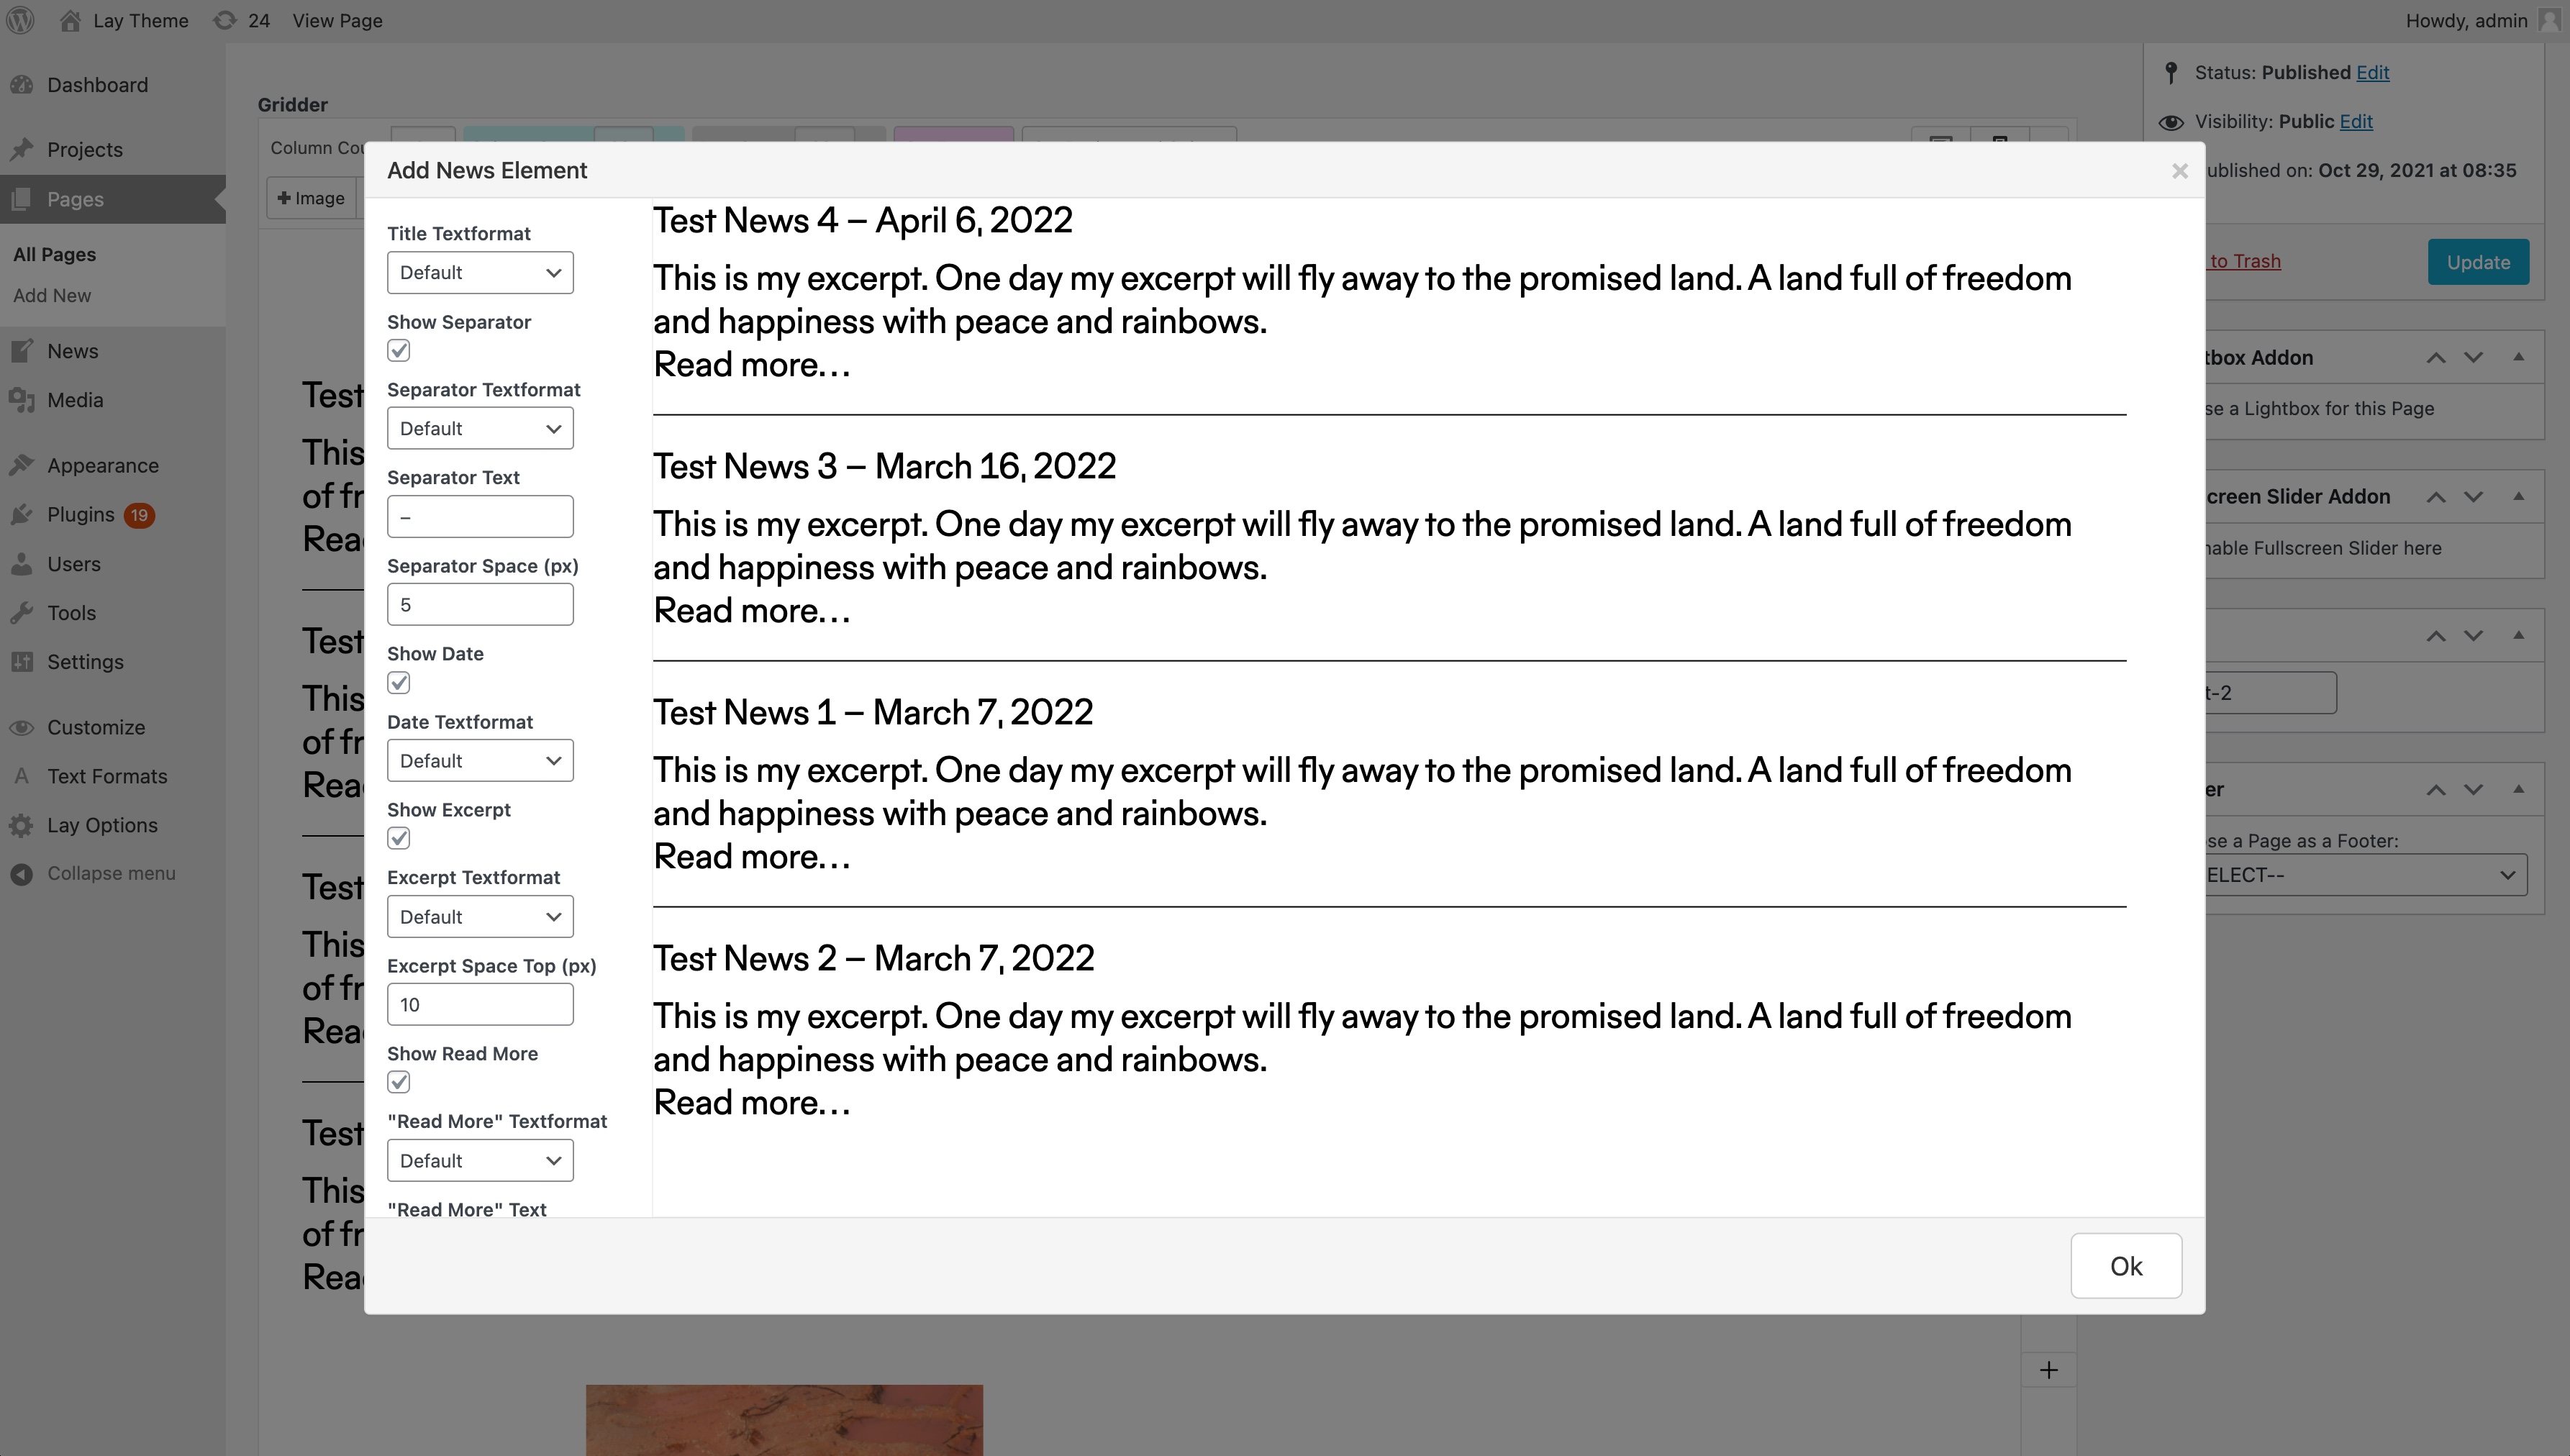Toggle the Show Separator checkbox
The image size is (2570, 1456).
coord(399,351)
